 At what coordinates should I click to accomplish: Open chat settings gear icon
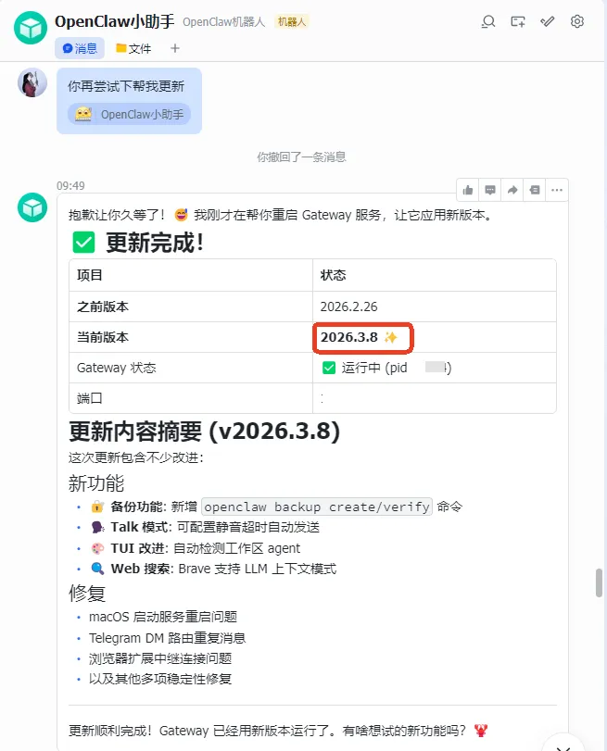(x=577, y=21)
